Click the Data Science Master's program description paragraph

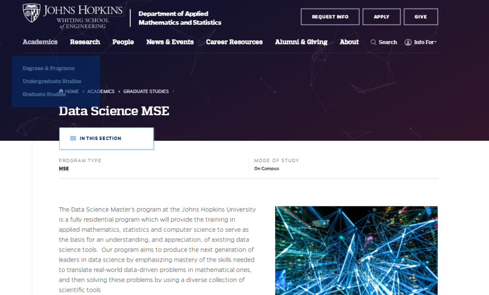(157, 249)
